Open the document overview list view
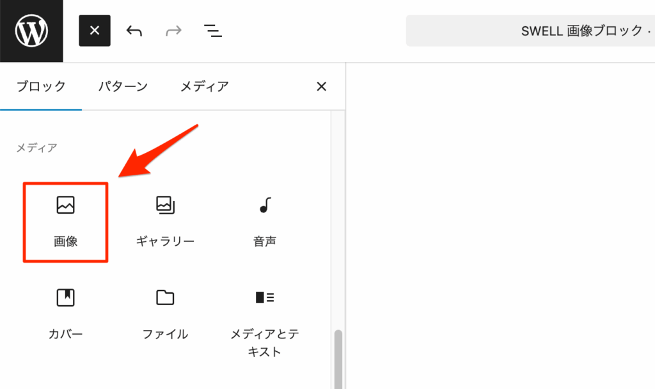Viewport: 655px width, 389px height. tap(213, 31)
